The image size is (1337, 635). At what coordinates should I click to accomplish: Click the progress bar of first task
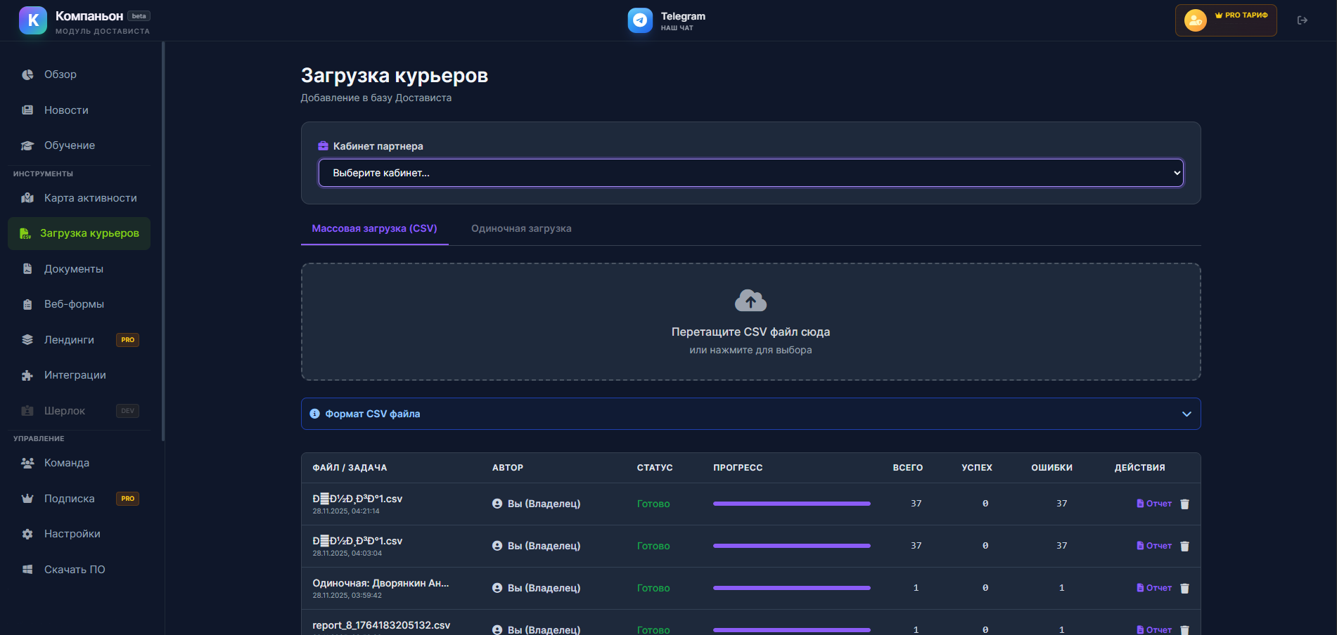point(791,504)
